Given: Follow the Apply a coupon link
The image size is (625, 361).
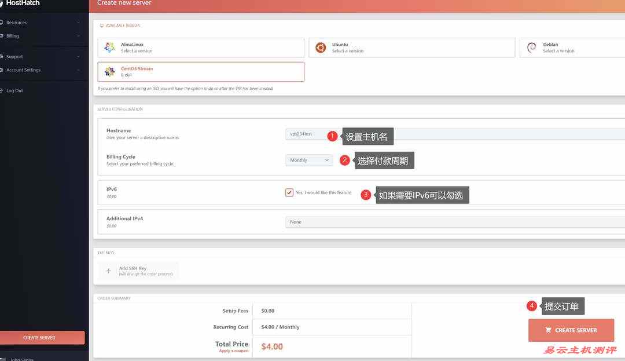Looking at the screenshot, I should [x=233, y=351].
